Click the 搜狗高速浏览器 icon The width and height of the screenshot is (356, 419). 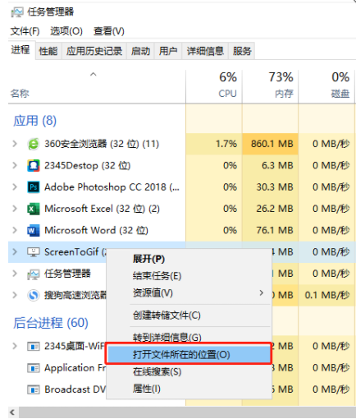click(x=34, y=295)
